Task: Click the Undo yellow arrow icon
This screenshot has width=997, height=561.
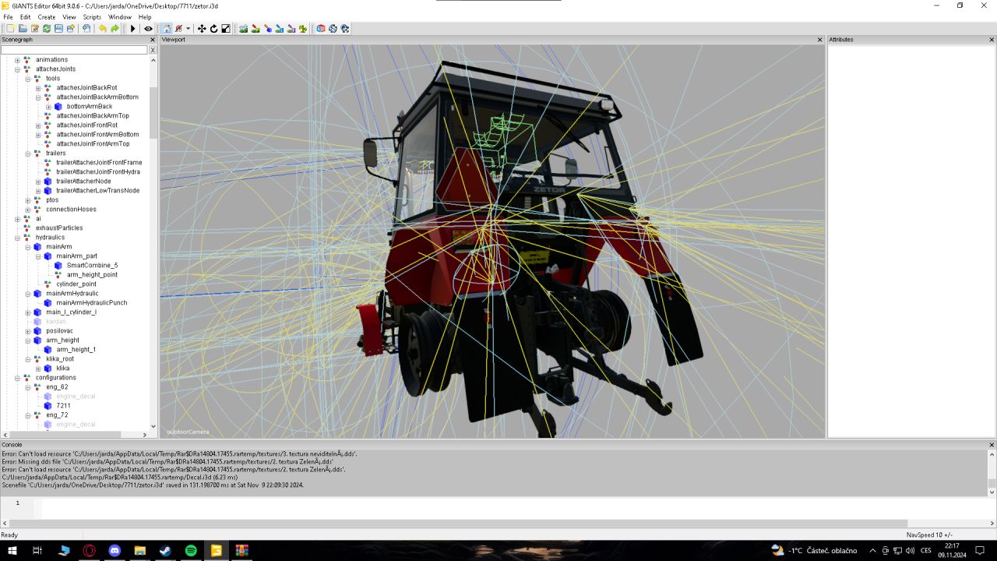Action: point(103,29)
